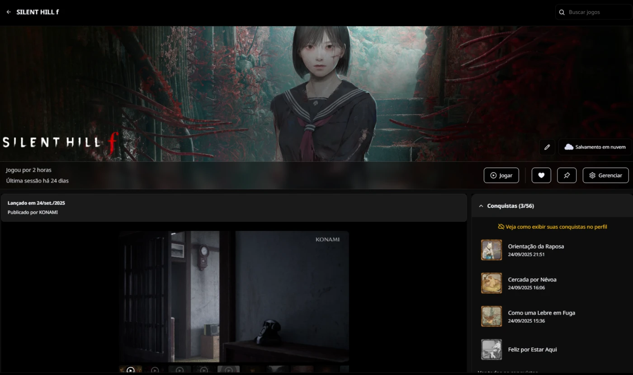Toggle the pin button for this game
Screen dimensions: 633x375
tap(567, 175)
